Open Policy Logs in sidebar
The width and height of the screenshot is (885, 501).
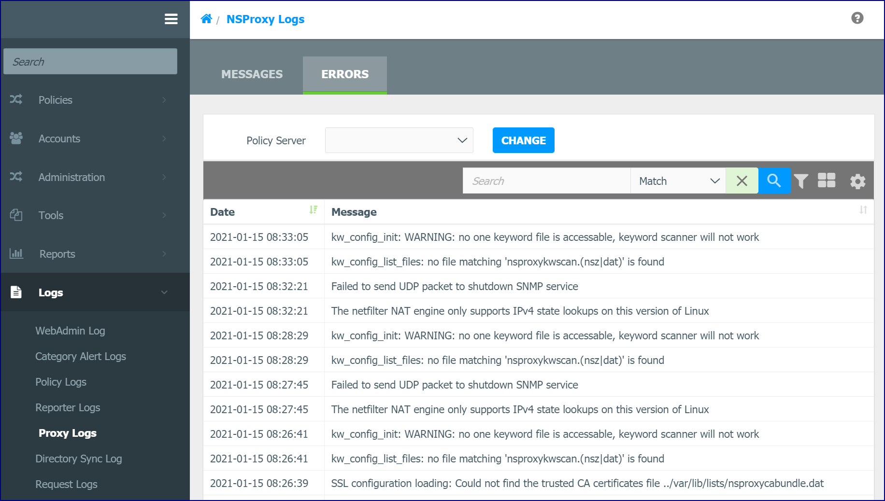(61, 382)
